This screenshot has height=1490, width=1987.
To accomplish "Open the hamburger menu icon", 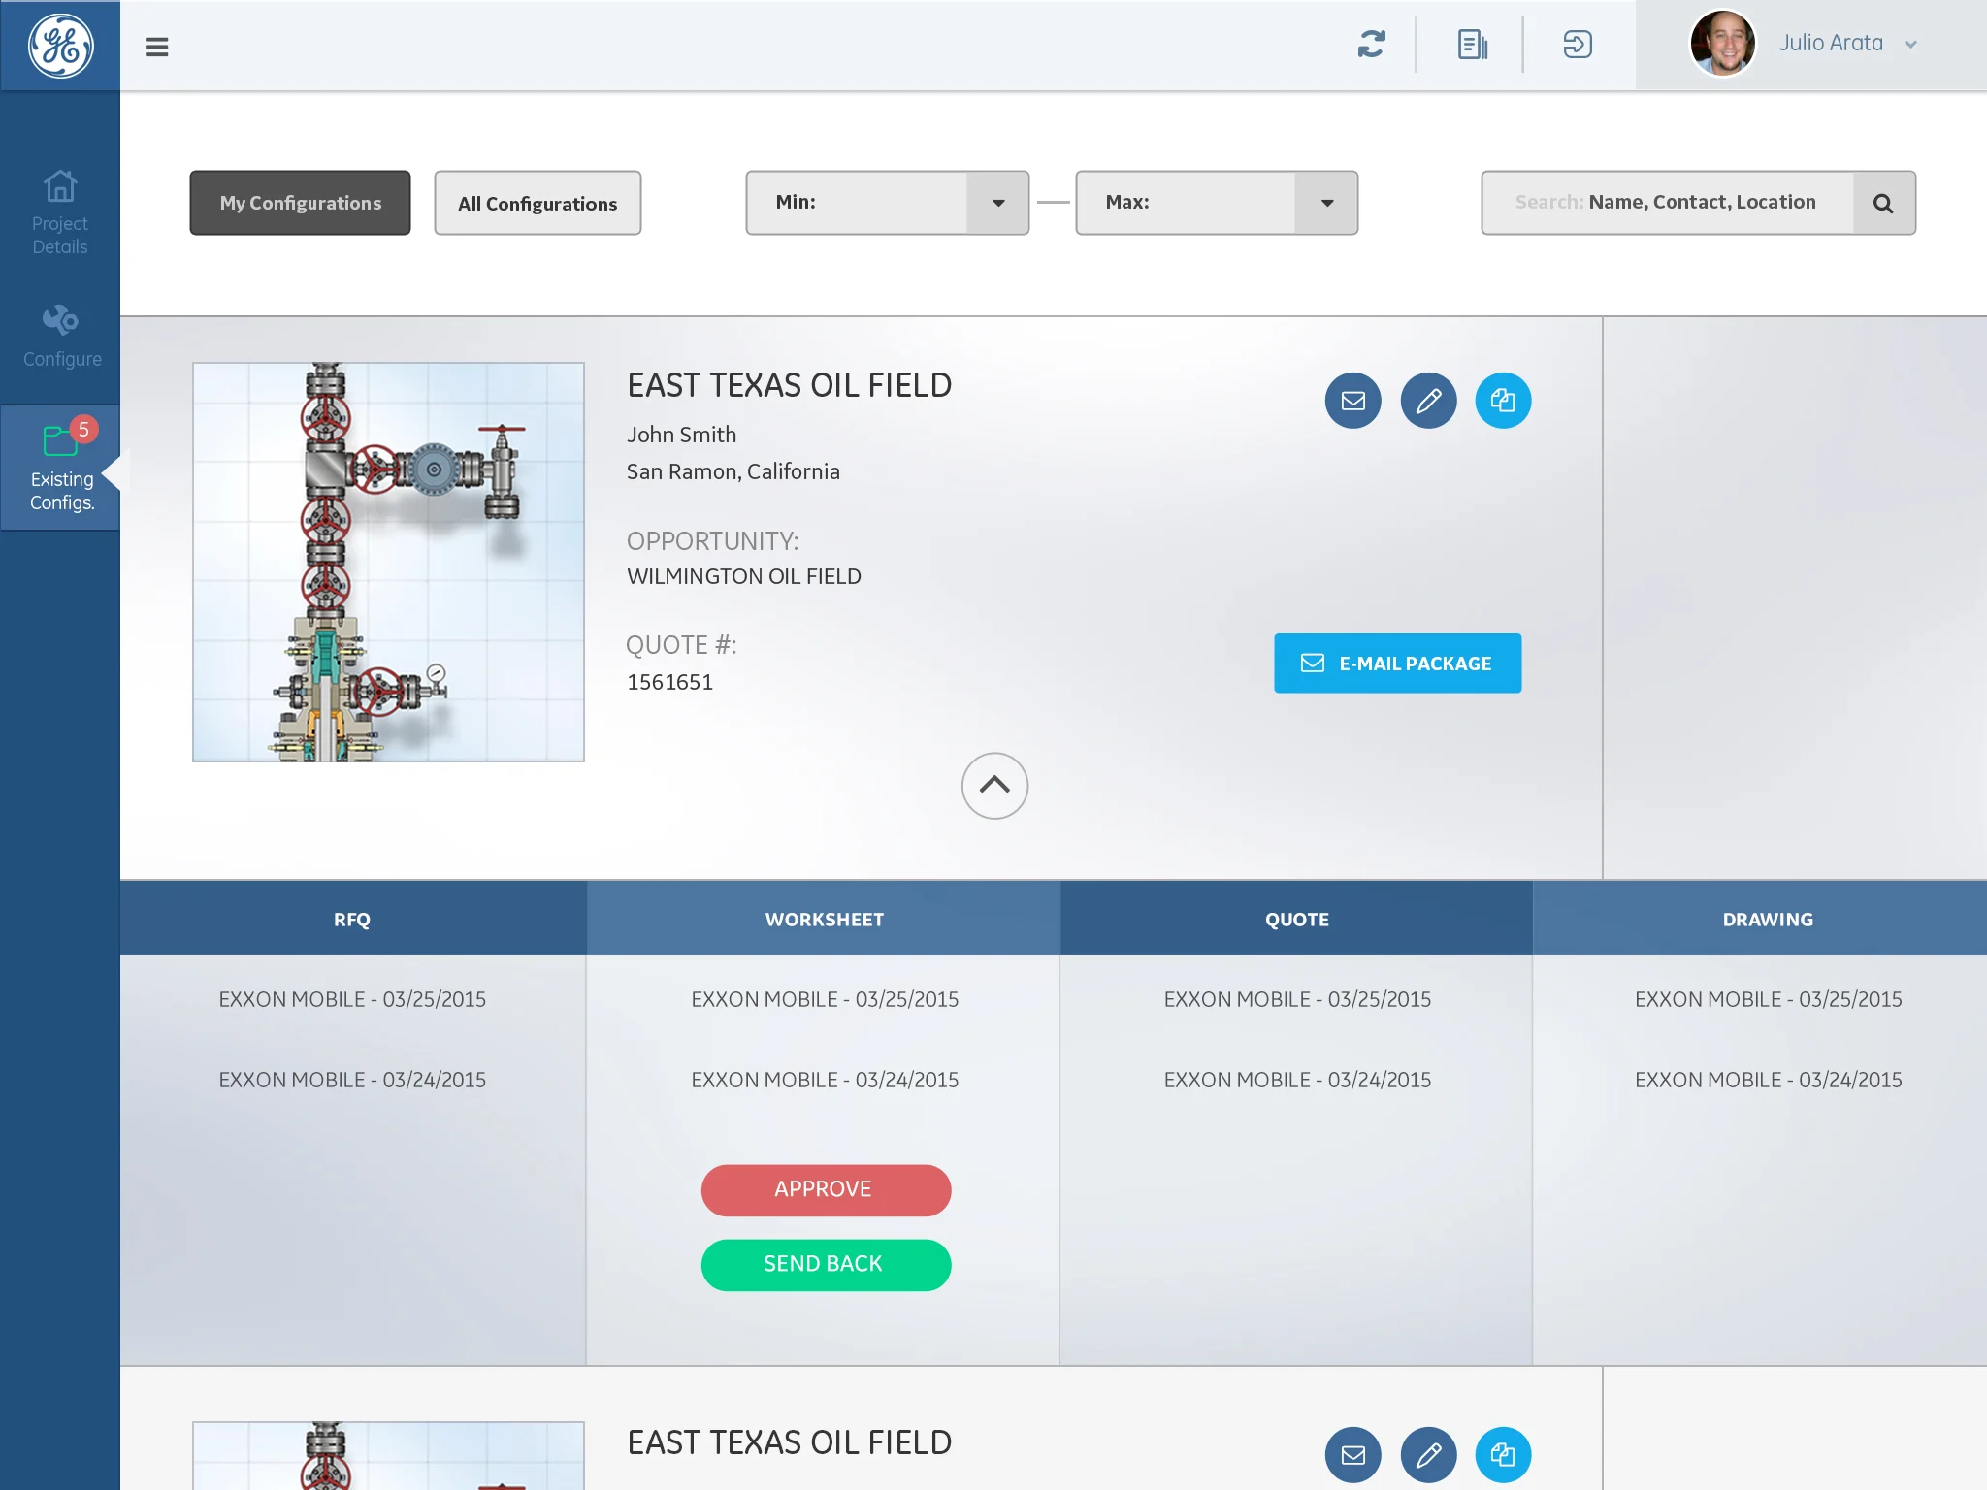I will click(156, 47).
